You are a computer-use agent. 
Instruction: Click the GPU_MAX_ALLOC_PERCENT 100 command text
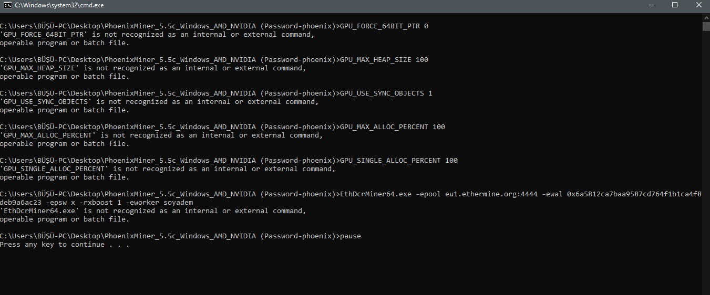pos(393,127)
